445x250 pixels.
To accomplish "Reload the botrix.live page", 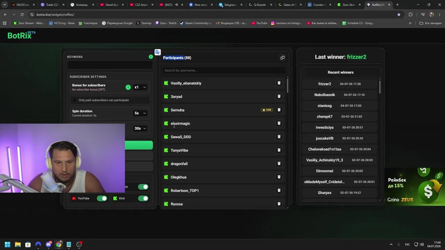I will pyautogui.click(x=22, y=15).
